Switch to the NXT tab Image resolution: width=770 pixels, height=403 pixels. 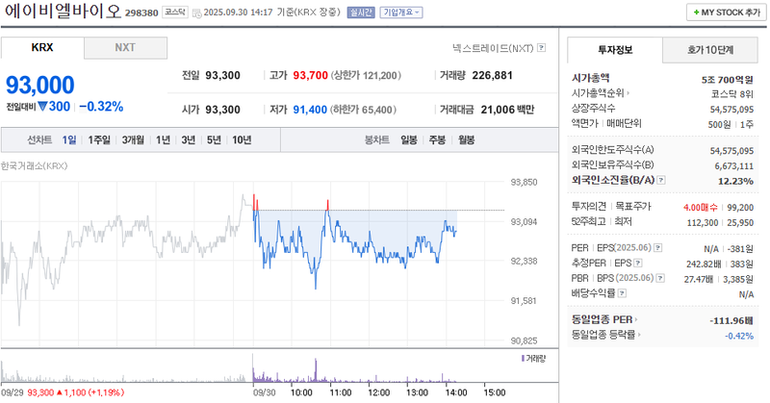pyautogui.click(x=125, y=47)
